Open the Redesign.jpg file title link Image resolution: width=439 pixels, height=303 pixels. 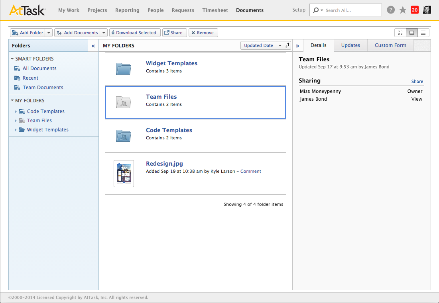[164, 164]
